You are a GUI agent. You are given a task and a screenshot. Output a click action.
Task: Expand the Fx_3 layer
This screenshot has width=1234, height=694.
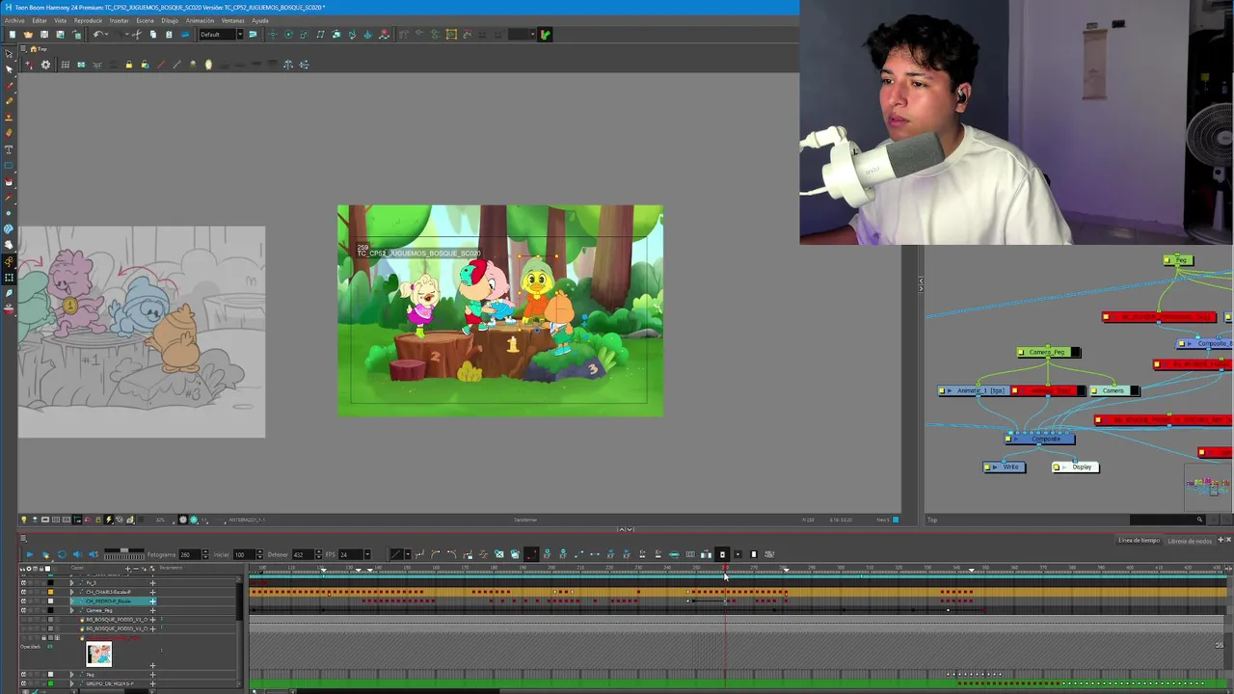[71, 583]
